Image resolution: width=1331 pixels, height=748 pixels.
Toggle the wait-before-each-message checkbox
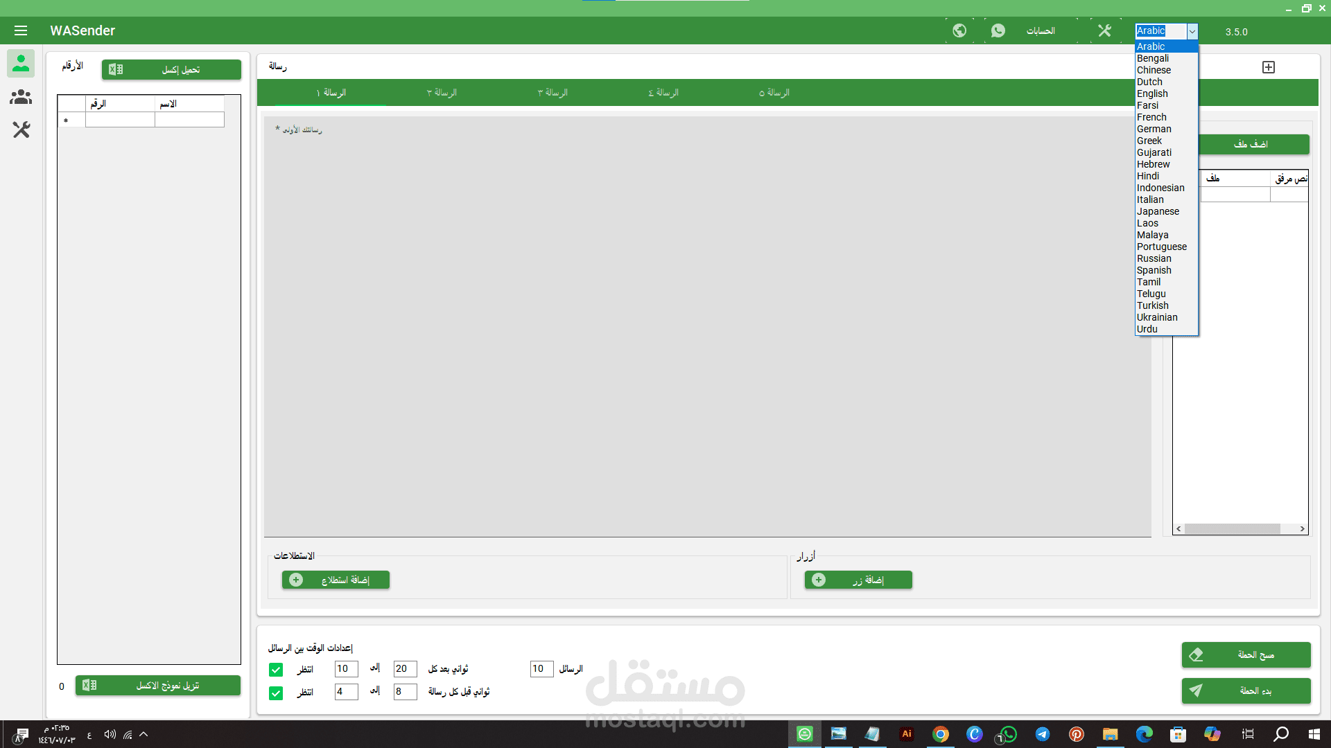pyautogui.click(x=276, y=693)
